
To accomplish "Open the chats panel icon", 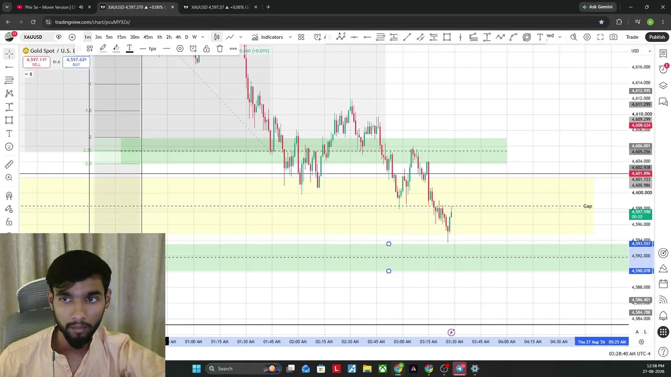I will pyautogui.click(x=663, y=102).
